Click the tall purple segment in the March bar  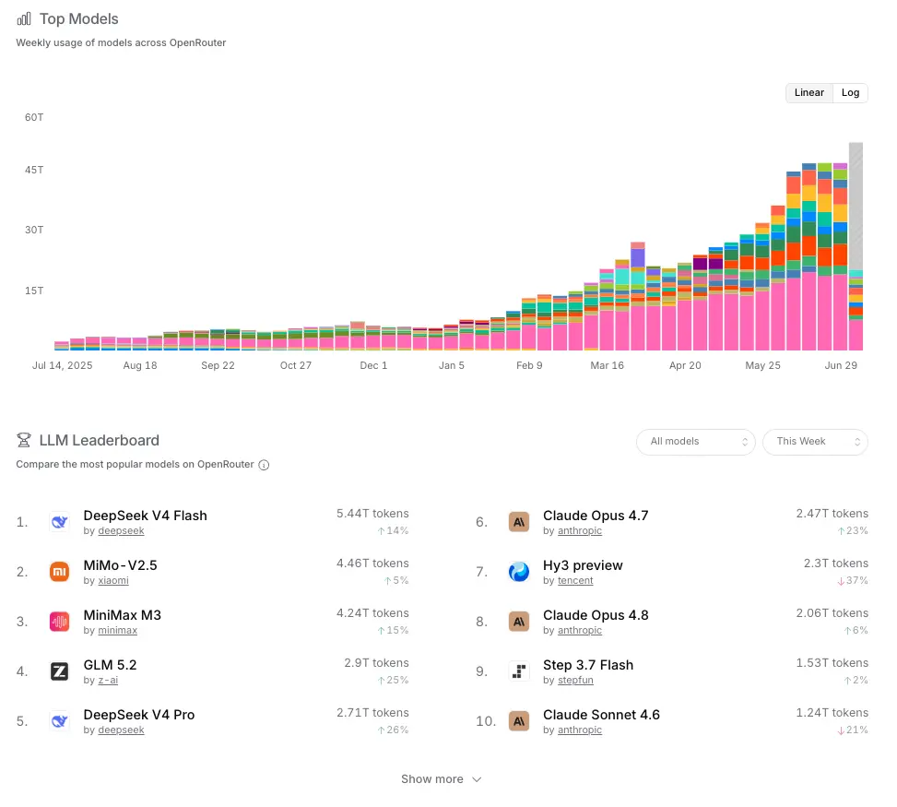(638, 257)
